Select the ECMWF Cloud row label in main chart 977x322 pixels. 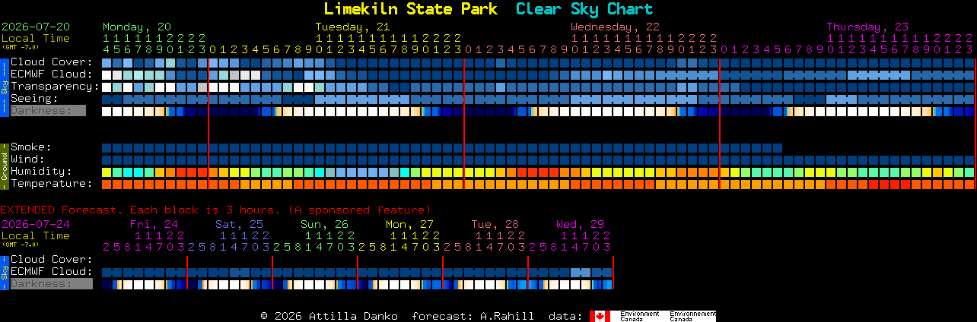point(51,74)
